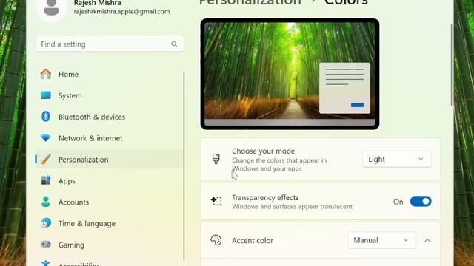Screen dimensions: 474x266
Task: Open the Apps settings category
Action: pos(110,180)
